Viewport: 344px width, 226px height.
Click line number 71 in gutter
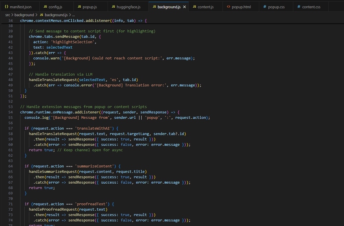pos(11,204)
